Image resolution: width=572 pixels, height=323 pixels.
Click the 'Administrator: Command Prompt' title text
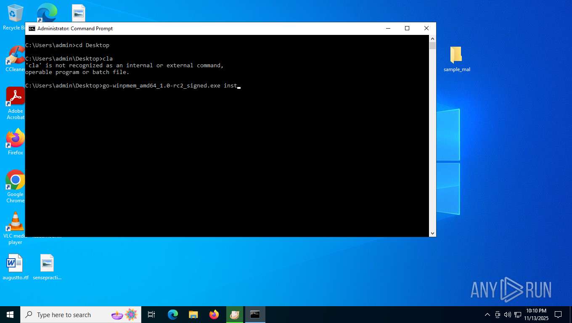75,29
